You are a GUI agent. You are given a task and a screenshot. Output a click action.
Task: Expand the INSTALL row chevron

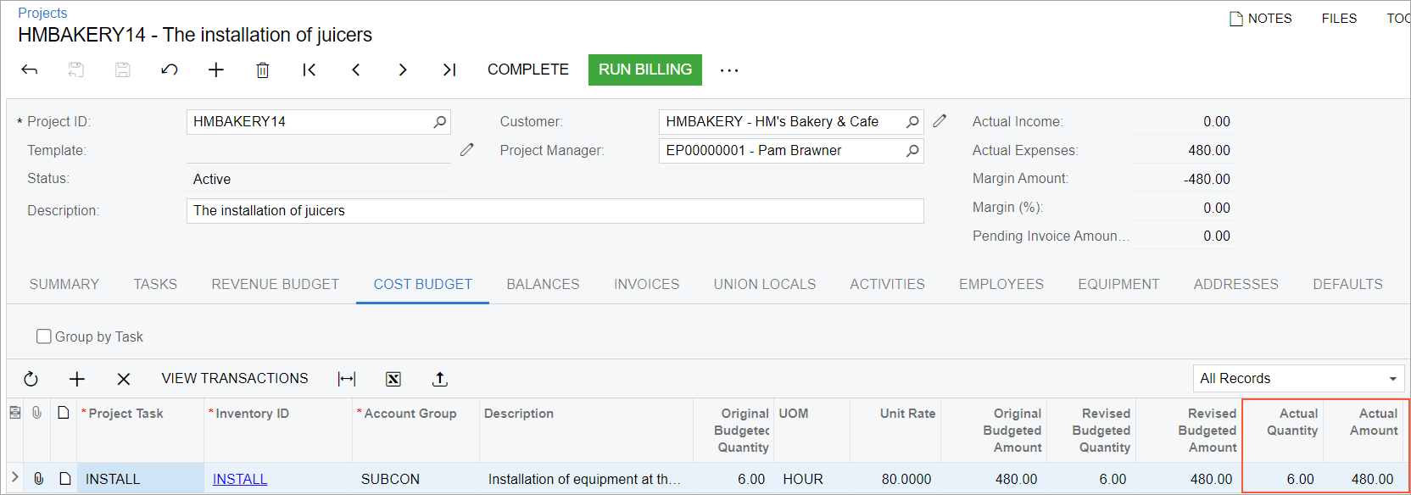pos(14,478)
